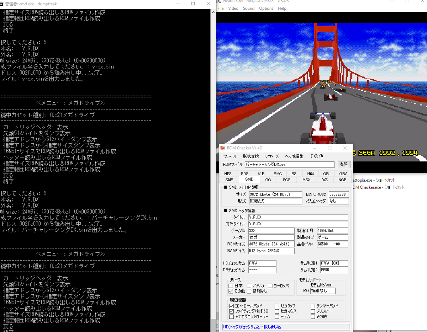Switch to the WS tab
427x332 pixels.
[325, 180]
